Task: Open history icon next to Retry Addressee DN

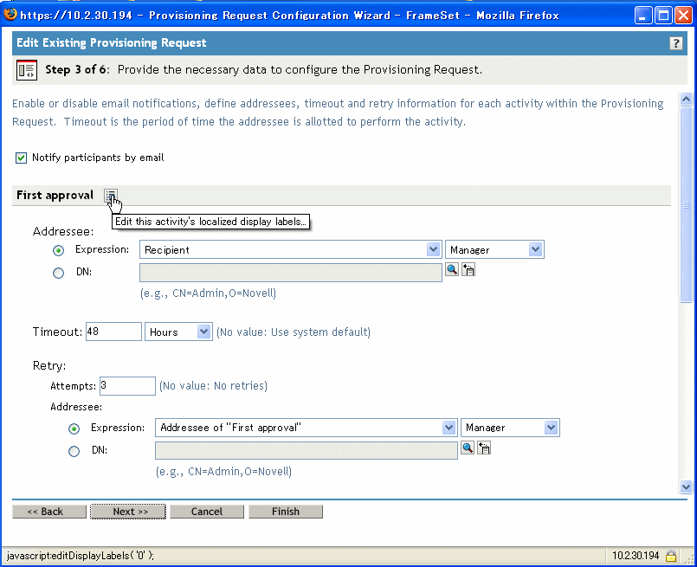Action: coord(484,448)
